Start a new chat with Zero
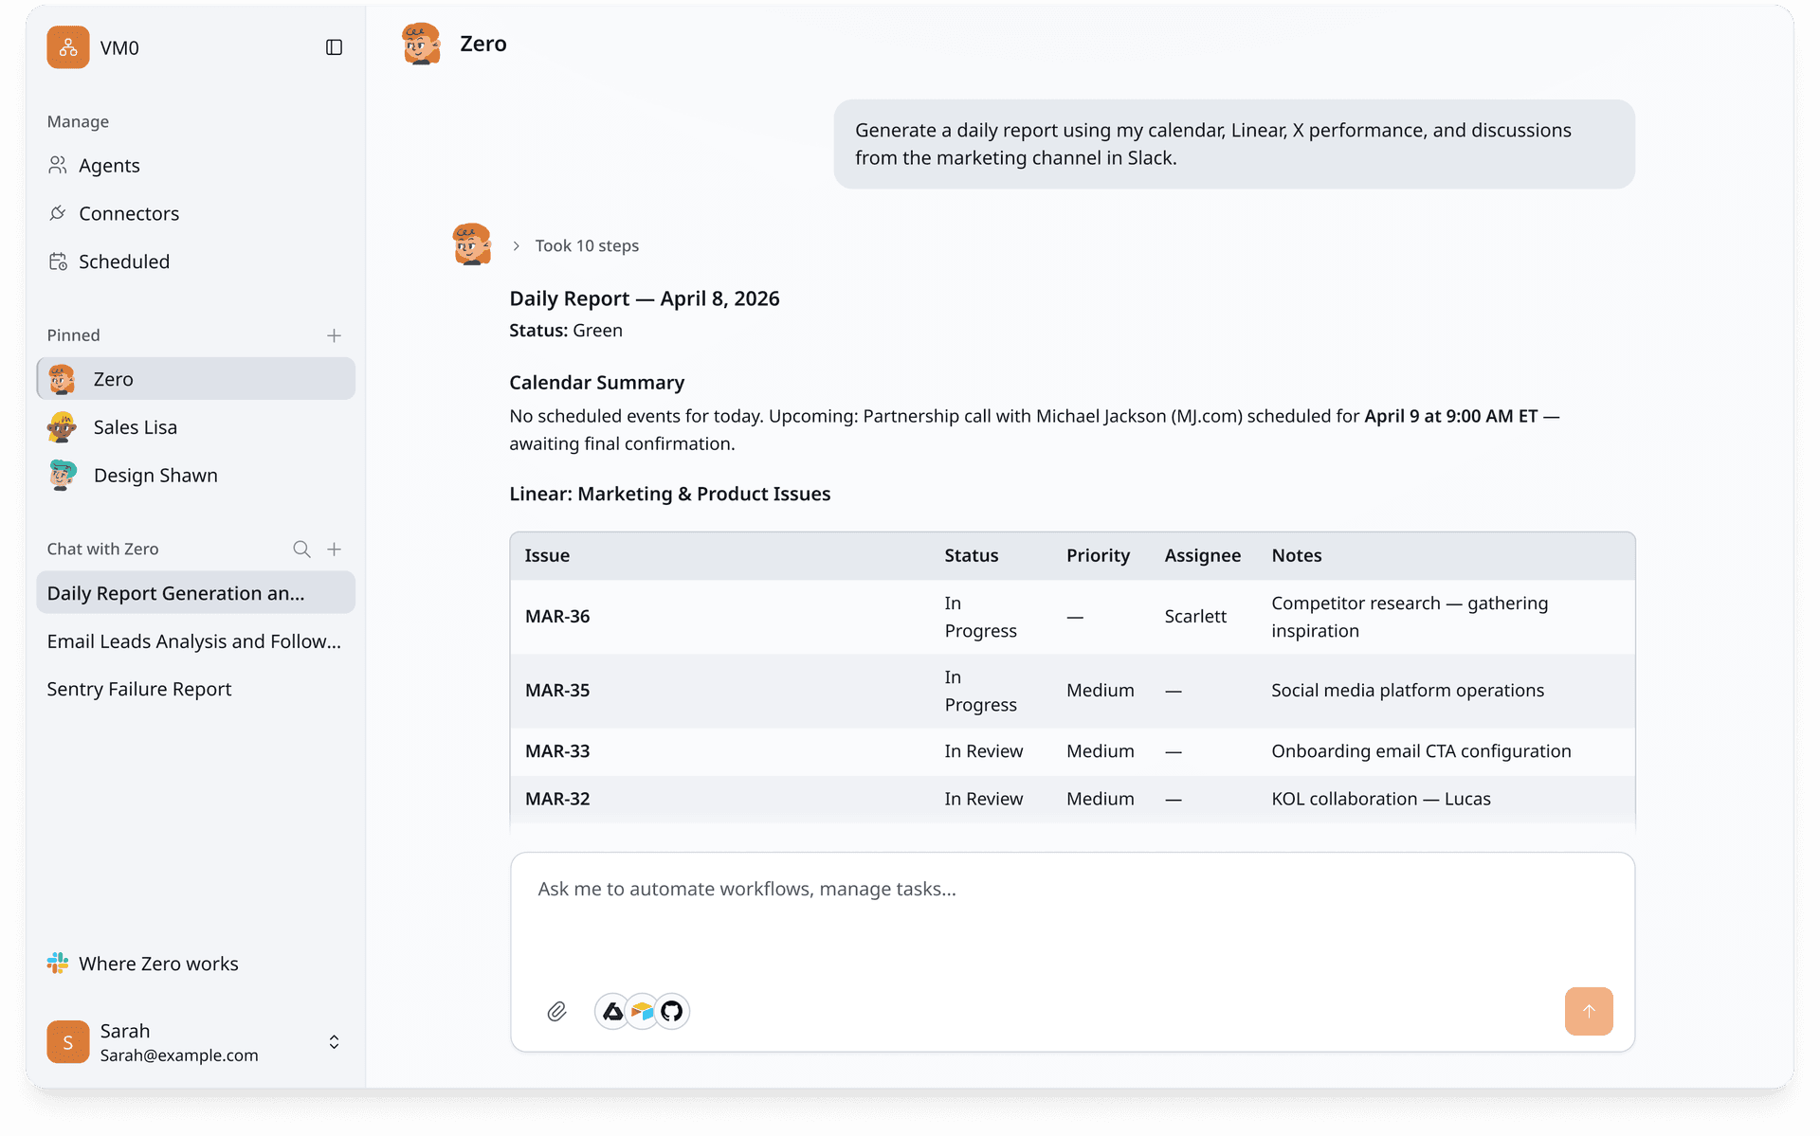The width and height of the screenshot is (1820, 1136). click(x=334, y=550)
